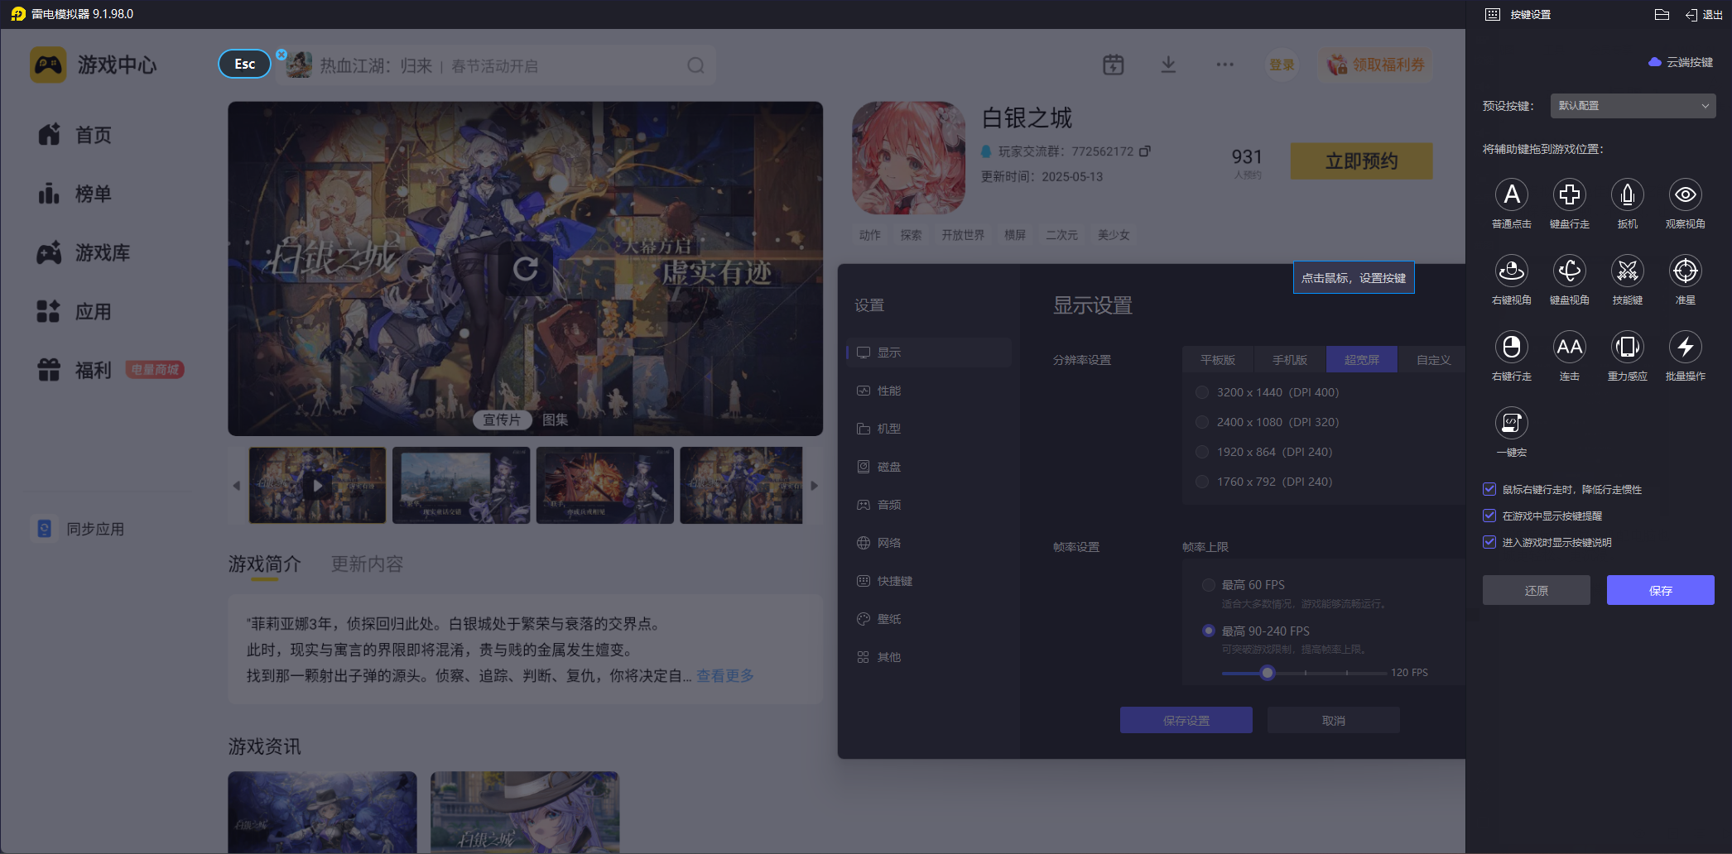
Task: Select the 重力感应 gravity sensor icon
Action: (1627, 347)
